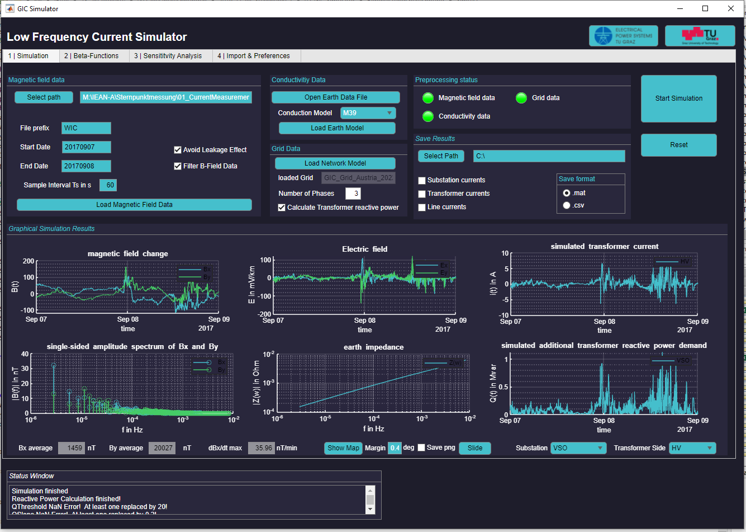Click 'Reactive Power Calculation finished!' status line
Screen dimensions: 746x532
[x=66, y=499]
